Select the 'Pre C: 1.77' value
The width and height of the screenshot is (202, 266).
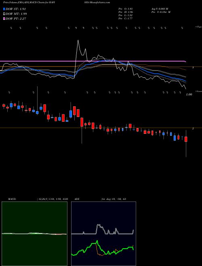tap(126, 19)
